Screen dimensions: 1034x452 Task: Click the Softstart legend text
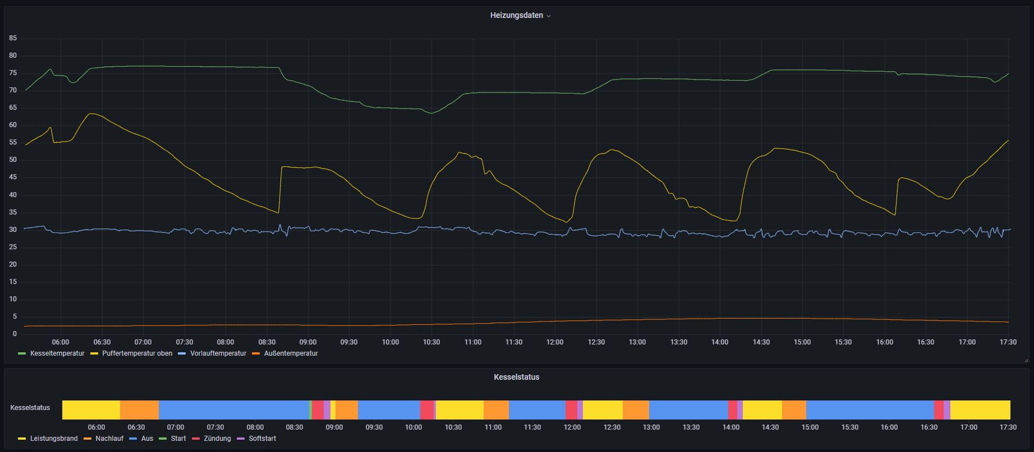click(262, 439)
